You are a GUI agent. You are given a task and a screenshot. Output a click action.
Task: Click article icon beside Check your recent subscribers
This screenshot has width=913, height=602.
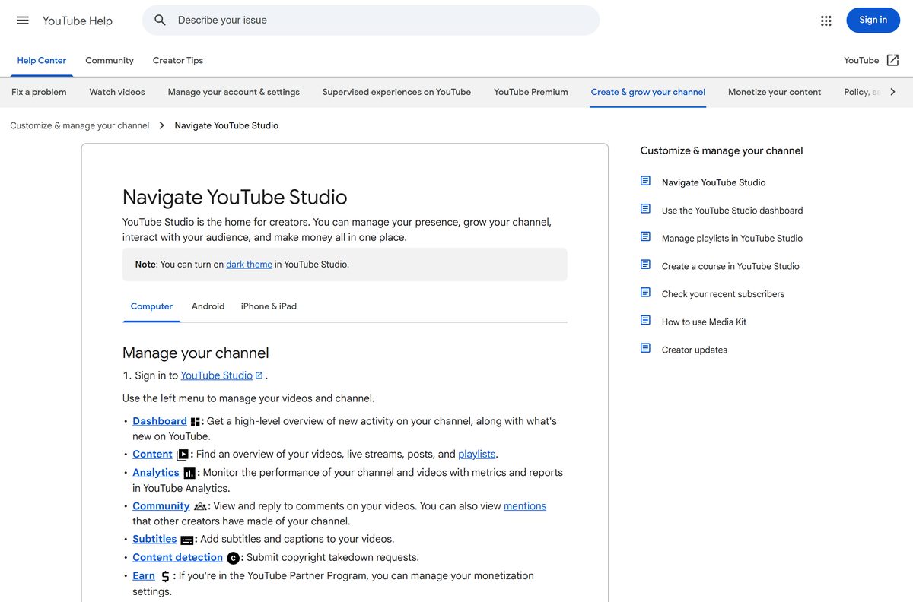645,293
